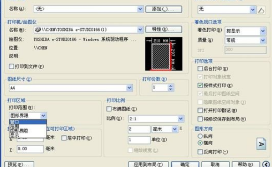Click the equals sign beside 毫米 unit
This screenshot has width=272, height=169.
tap(181, 128)
